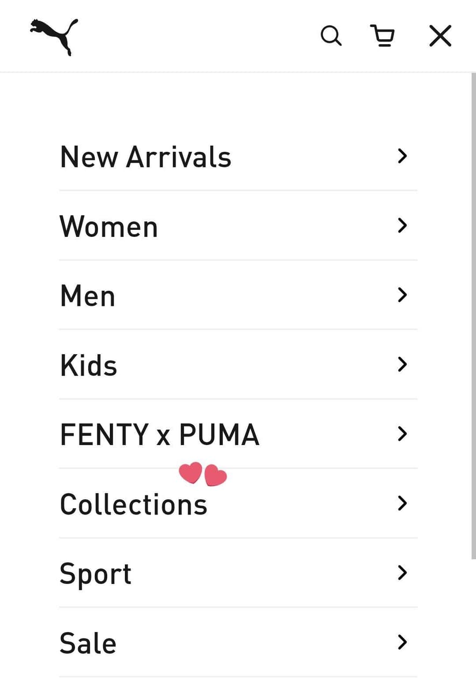Screen dimensions: 476x689
Task: Open the Women menu item
Action: pyautogui.click(x=108, y=226)
